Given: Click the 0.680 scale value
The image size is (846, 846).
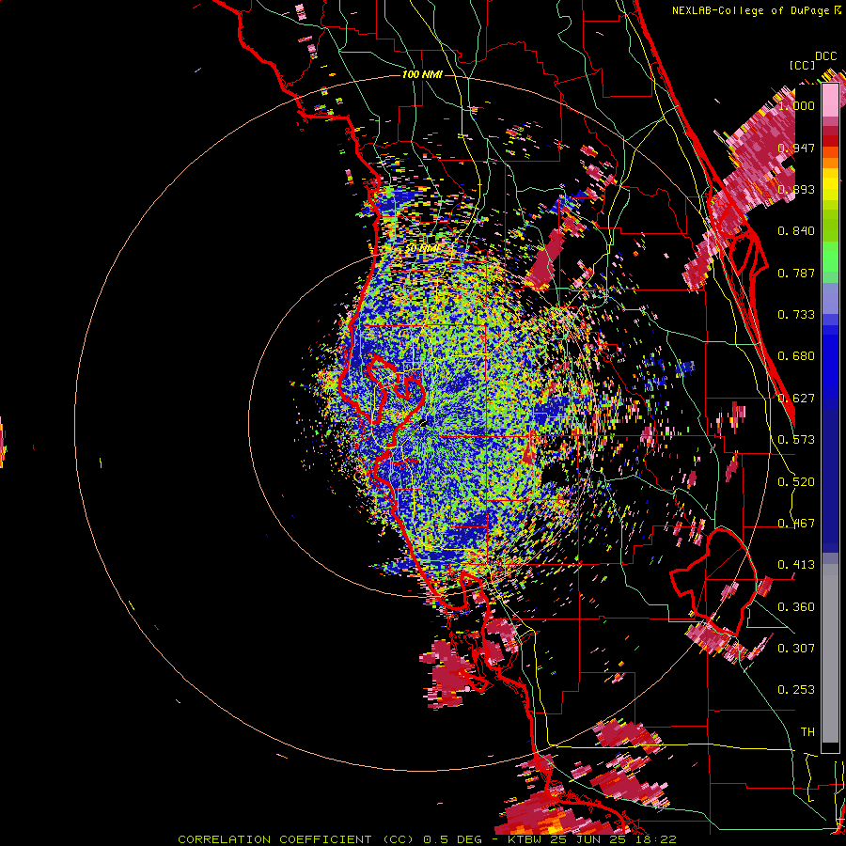Looking at the screenshot, I should click(x=796, y=356).
